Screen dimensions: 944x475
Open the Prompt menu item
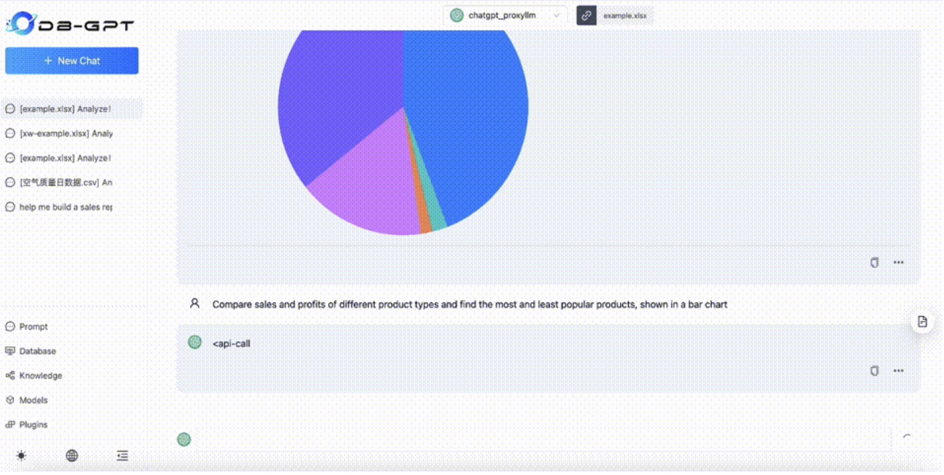click(33, 327)
